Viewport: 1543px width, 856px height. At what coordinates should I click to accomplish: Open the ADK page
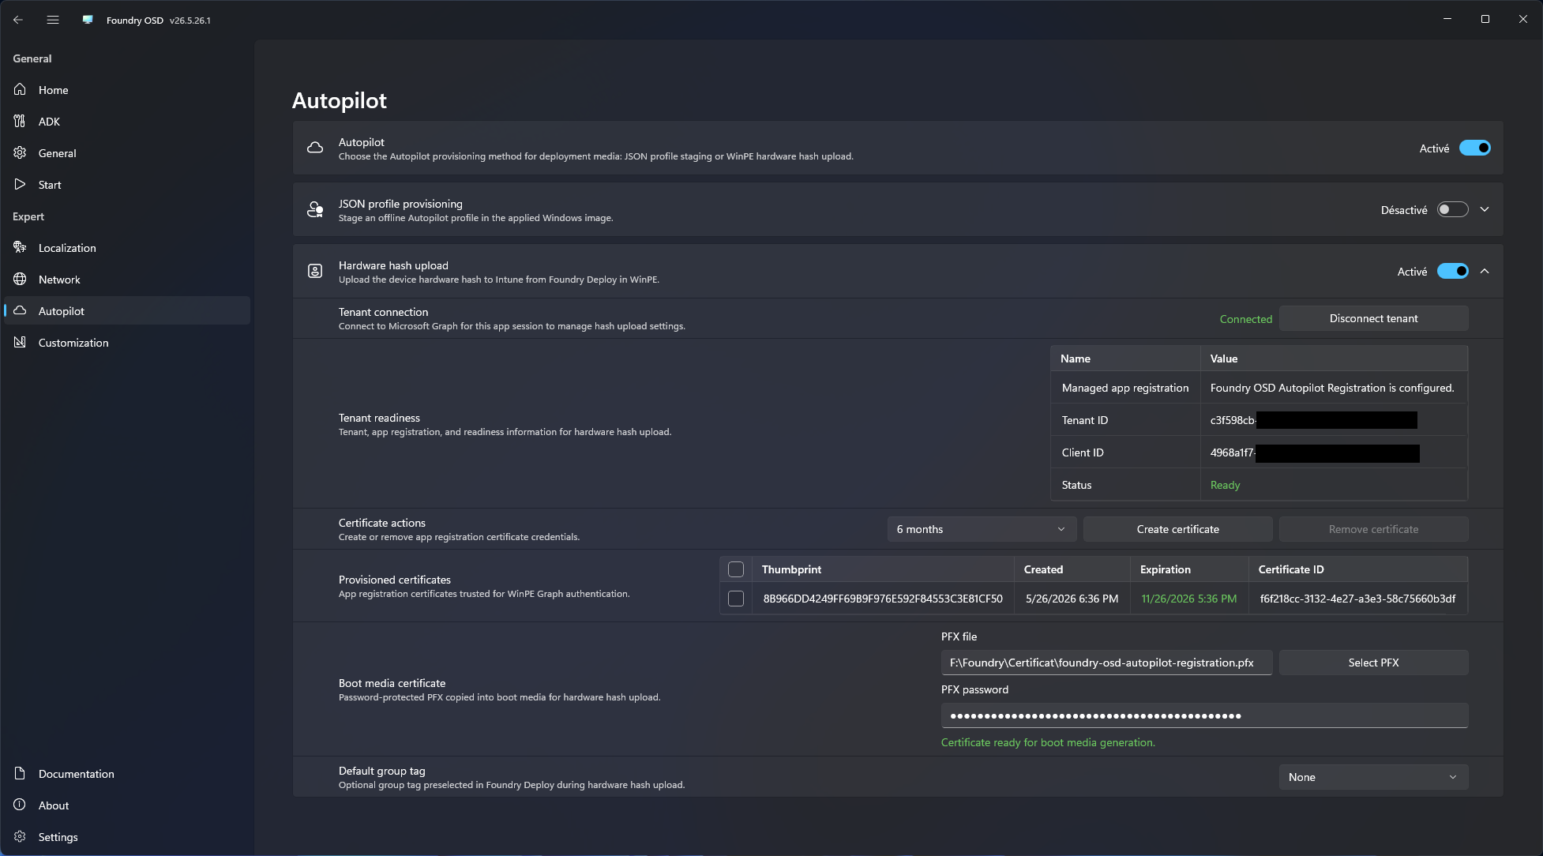click(127, 122)
